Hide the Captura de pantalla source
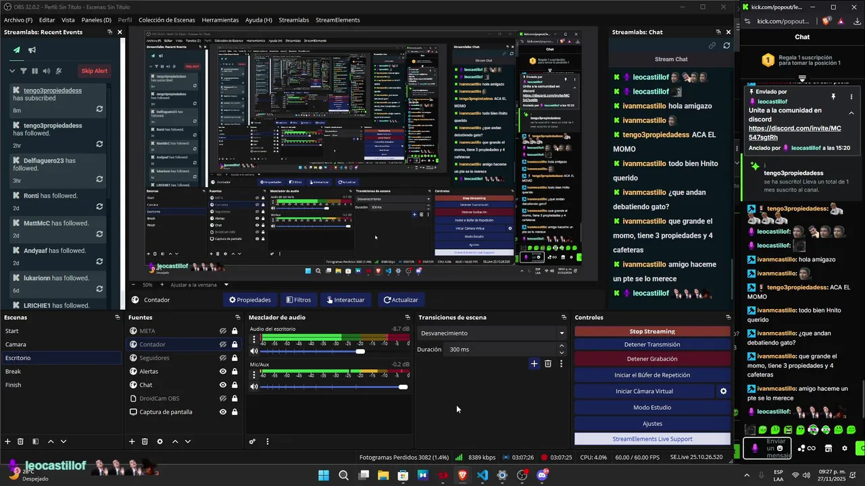Image resolution: width=865 pixels, height=486 pixels. coord(222,412)
